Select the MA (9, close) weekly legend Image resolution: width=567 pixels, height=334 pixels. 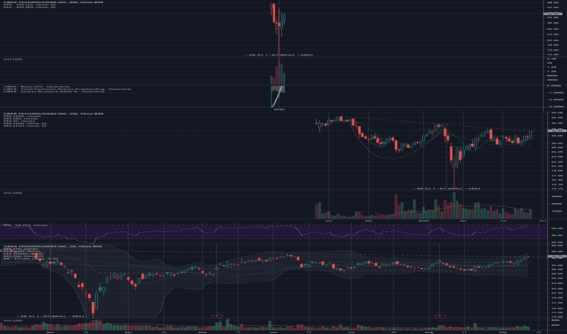pyautogui.click(x=19, y=121)
